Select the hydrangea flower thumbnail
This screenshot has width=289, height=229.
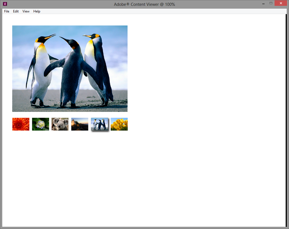click(41, 124)
